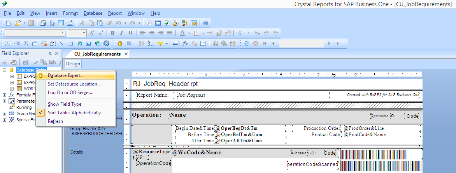Open the font color swatch button
Screen dimensions: 456x173
coord(182,33)
